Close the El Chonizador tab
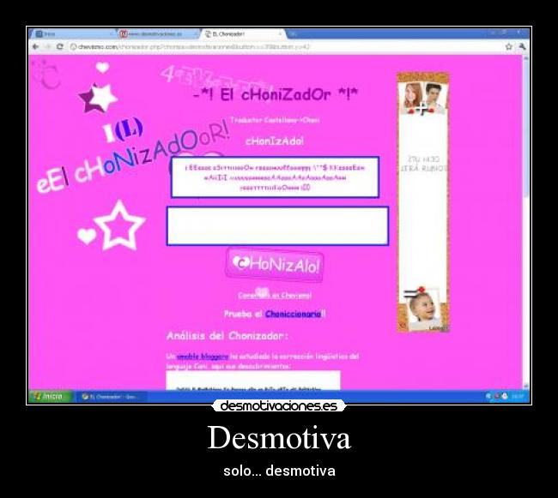558x498 pixels. click(x=280, y=34)
